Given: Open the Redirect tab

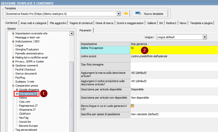Looking at the screenshot, I should pyautogui.click(x=171, y=23).
